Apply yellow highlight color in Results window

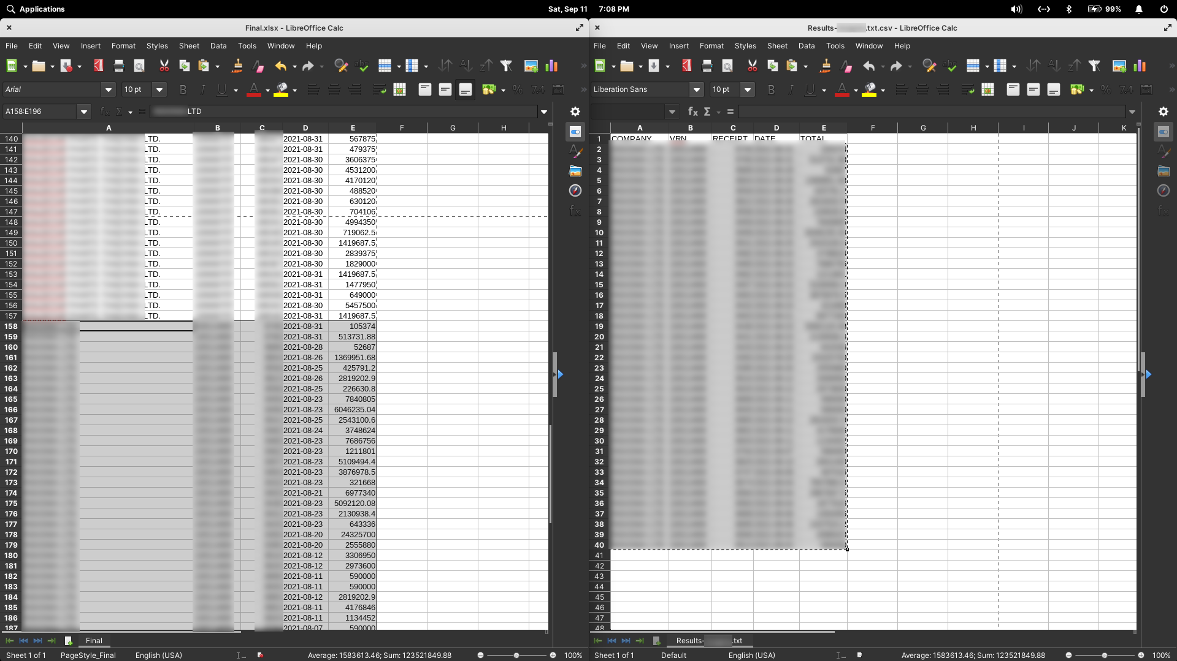(x=869, y=90)
